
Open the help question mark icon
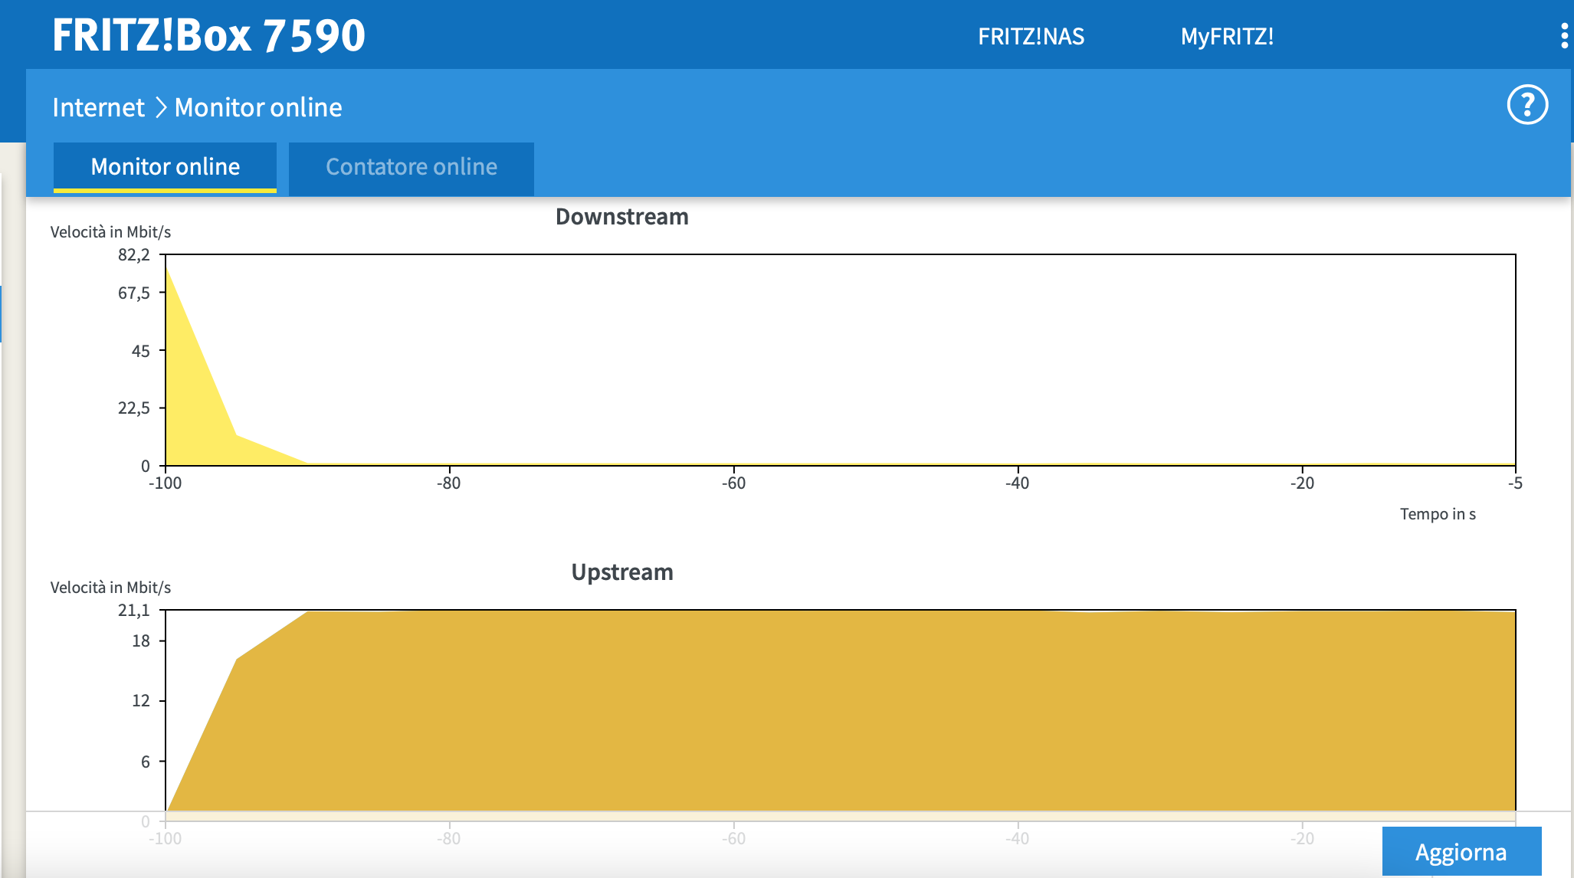(x=1527, y=105)
